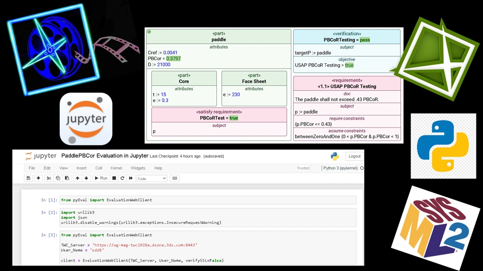Click the Core t value 15

163,94
